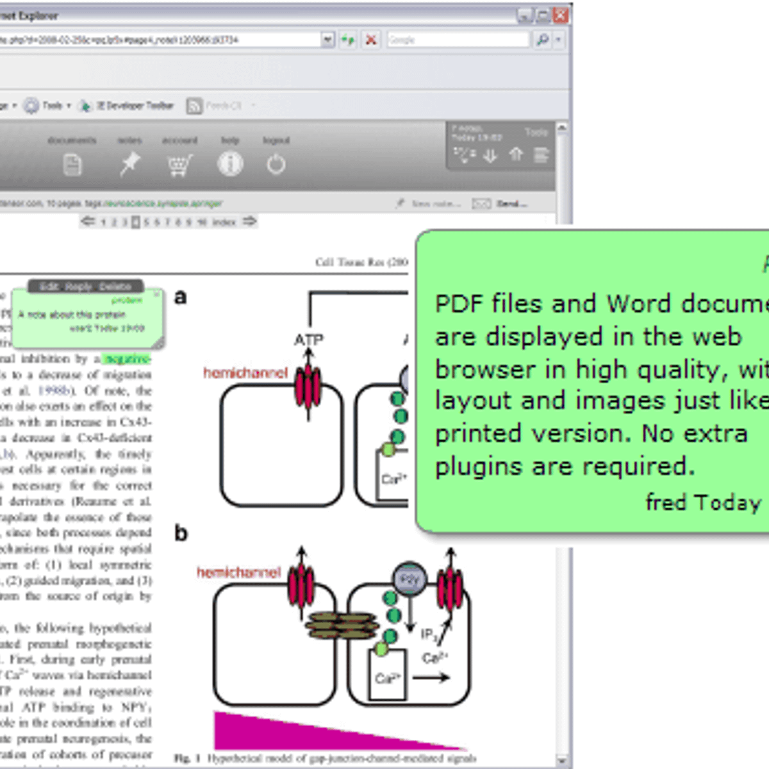This screenshot has width=769, height=769.
Task: Click Reply on the note
Action: pos(79,286)
